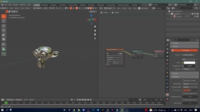Open the Object Data properties tab
Screen dimensions: 200x112
(x=167, y=91)
